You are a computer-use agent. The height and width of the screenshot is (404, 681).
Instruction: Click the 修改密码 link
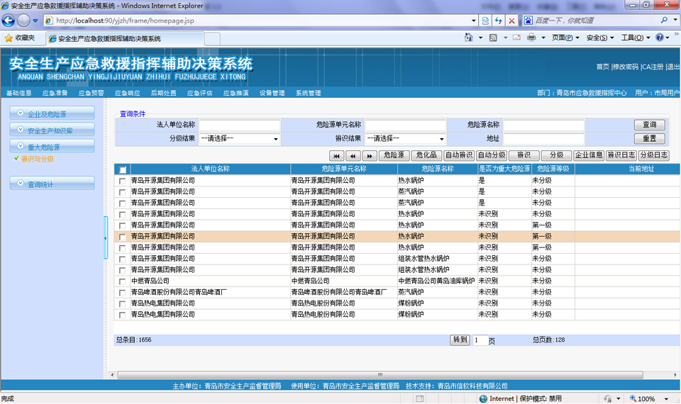[x=626, y=67]
